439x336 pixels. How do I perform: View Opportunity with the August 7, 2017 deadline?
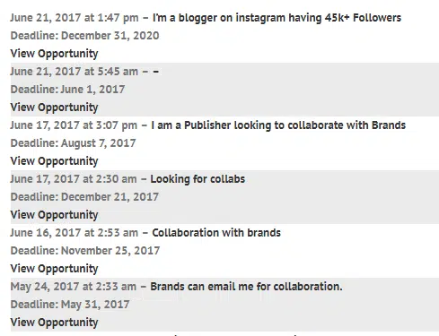(x=54, y=161)
